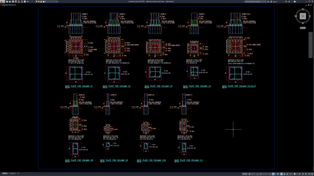Toggle ortho mode in status bar
Image resolution: width=314 pixels, height=176 pixels.
pyautogui.click(x=258, y=174)
